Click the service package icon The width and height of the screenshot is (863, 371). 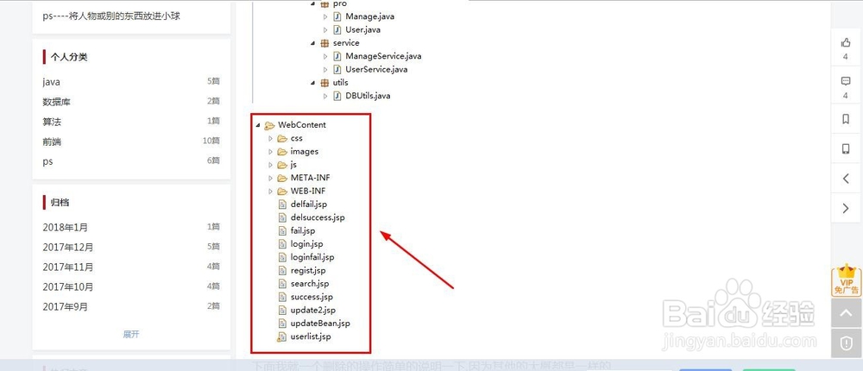(324, 43)
